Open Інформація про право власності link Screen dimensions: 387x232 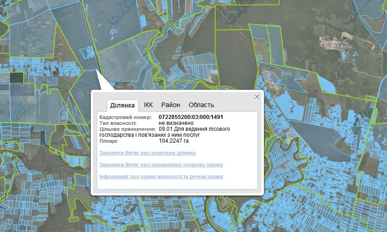tap(161, 176)
